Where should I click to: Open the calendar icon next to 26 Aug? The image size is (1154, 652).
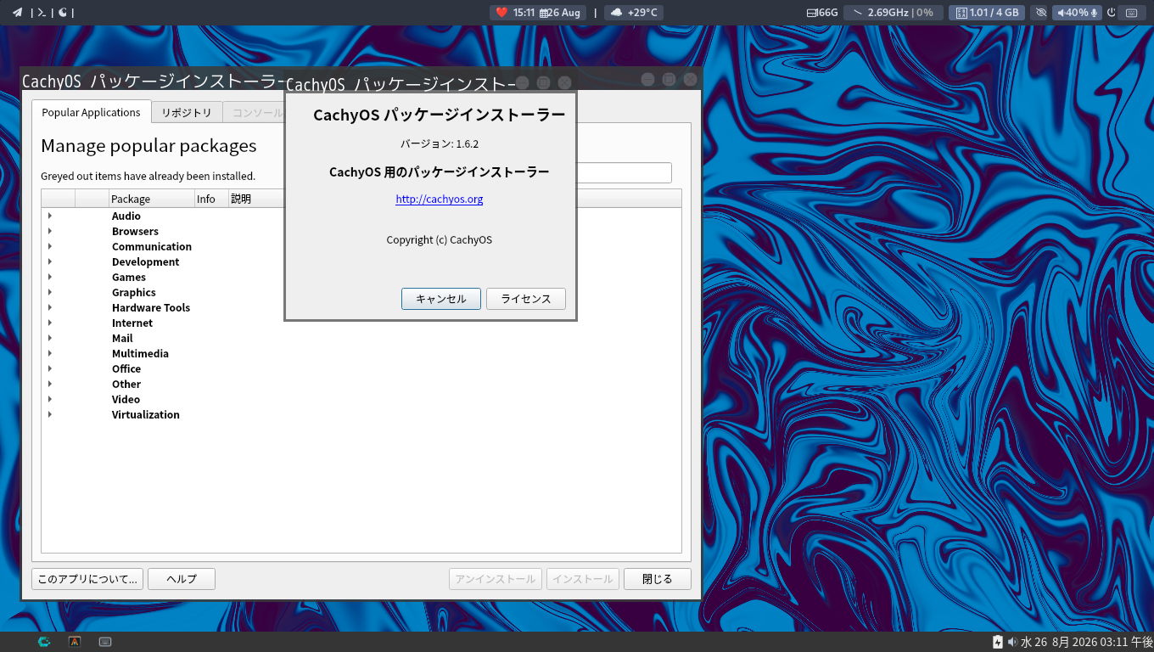click(x=544, y=13)
